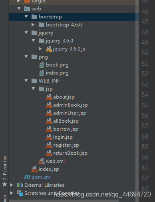The height and width of the screenshot is (202, 155).
Task: Click the jsp folder icon
Action: [42, 89]
